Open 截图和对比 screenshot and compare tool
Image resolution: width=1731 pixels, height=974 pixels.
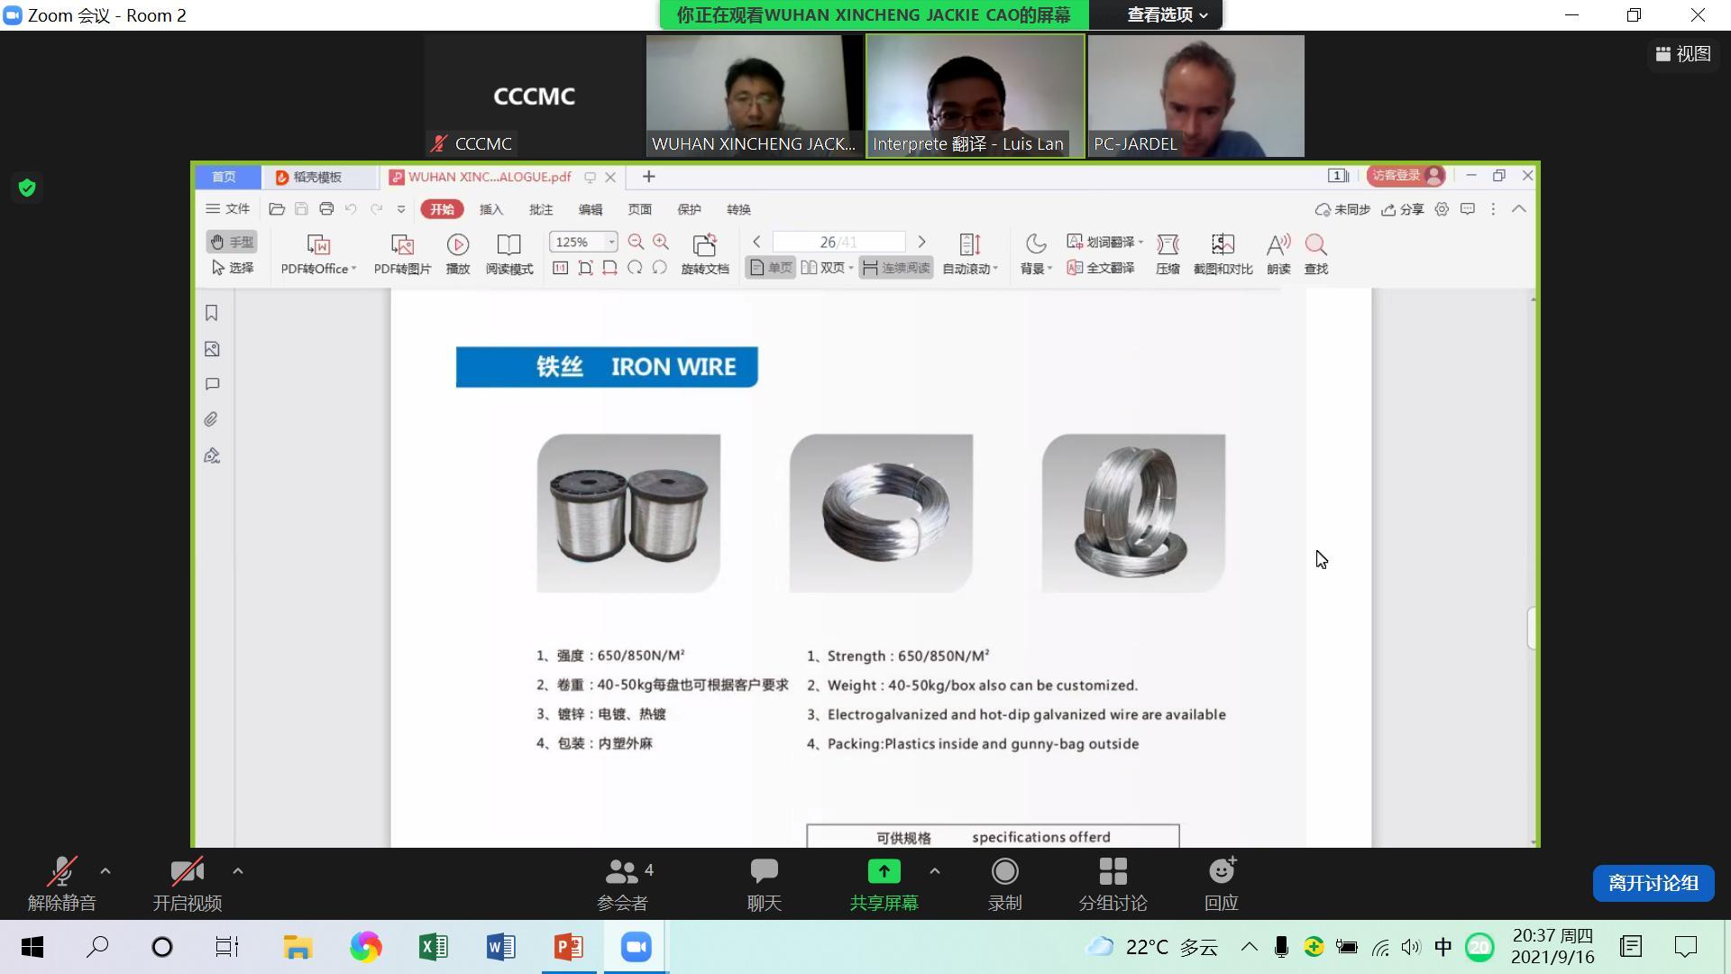pyautogui.click(x=1223, y=254)
